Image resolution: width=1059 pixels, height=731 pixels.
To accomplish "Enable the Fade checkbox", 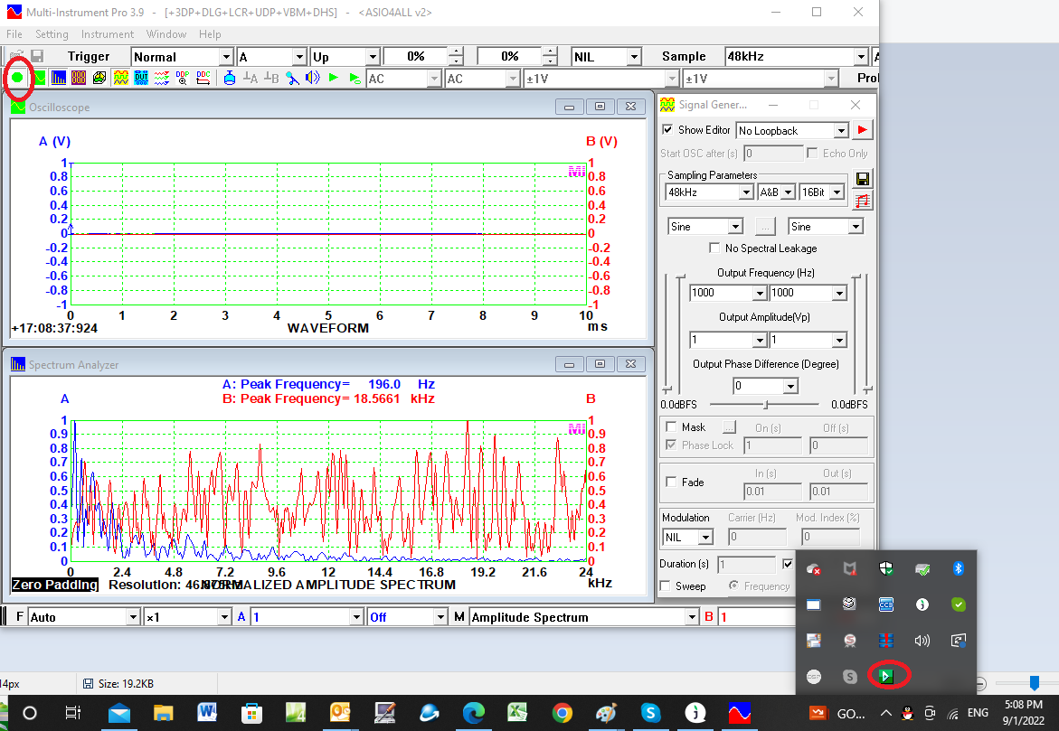I will (671, 482).
